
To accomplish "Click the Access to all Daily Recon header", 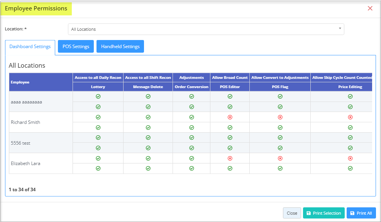I will click(98, 77).
